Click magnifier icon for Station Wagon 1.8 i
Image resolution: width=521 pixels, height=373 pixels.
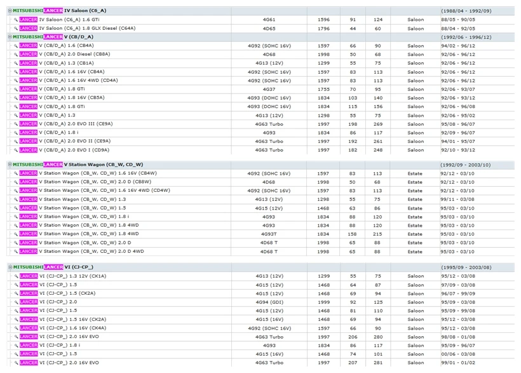16,217
